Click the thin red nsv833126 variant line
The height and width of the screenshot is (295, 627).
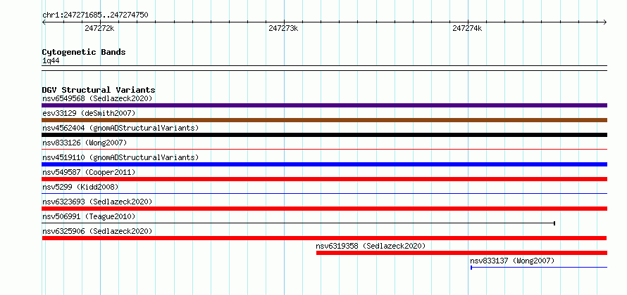click(324, 149)
